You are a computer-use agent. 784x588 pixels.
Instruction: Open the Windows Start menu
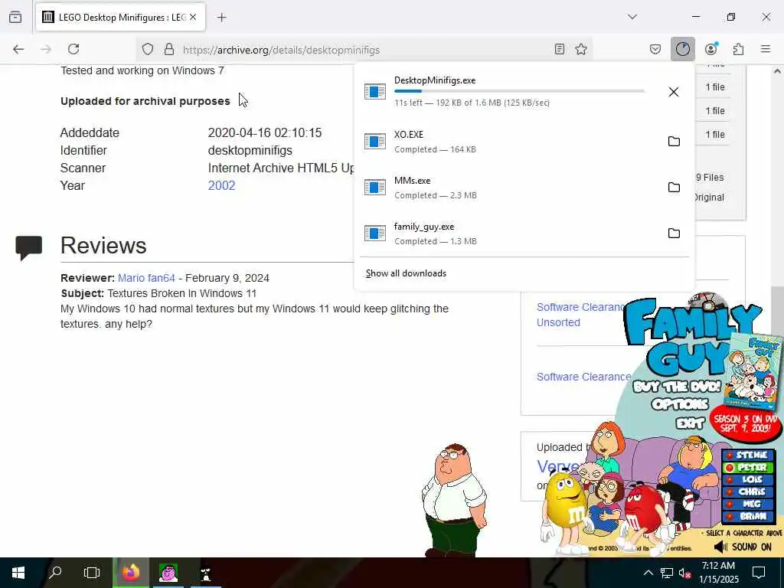click(x=18, y=573)
